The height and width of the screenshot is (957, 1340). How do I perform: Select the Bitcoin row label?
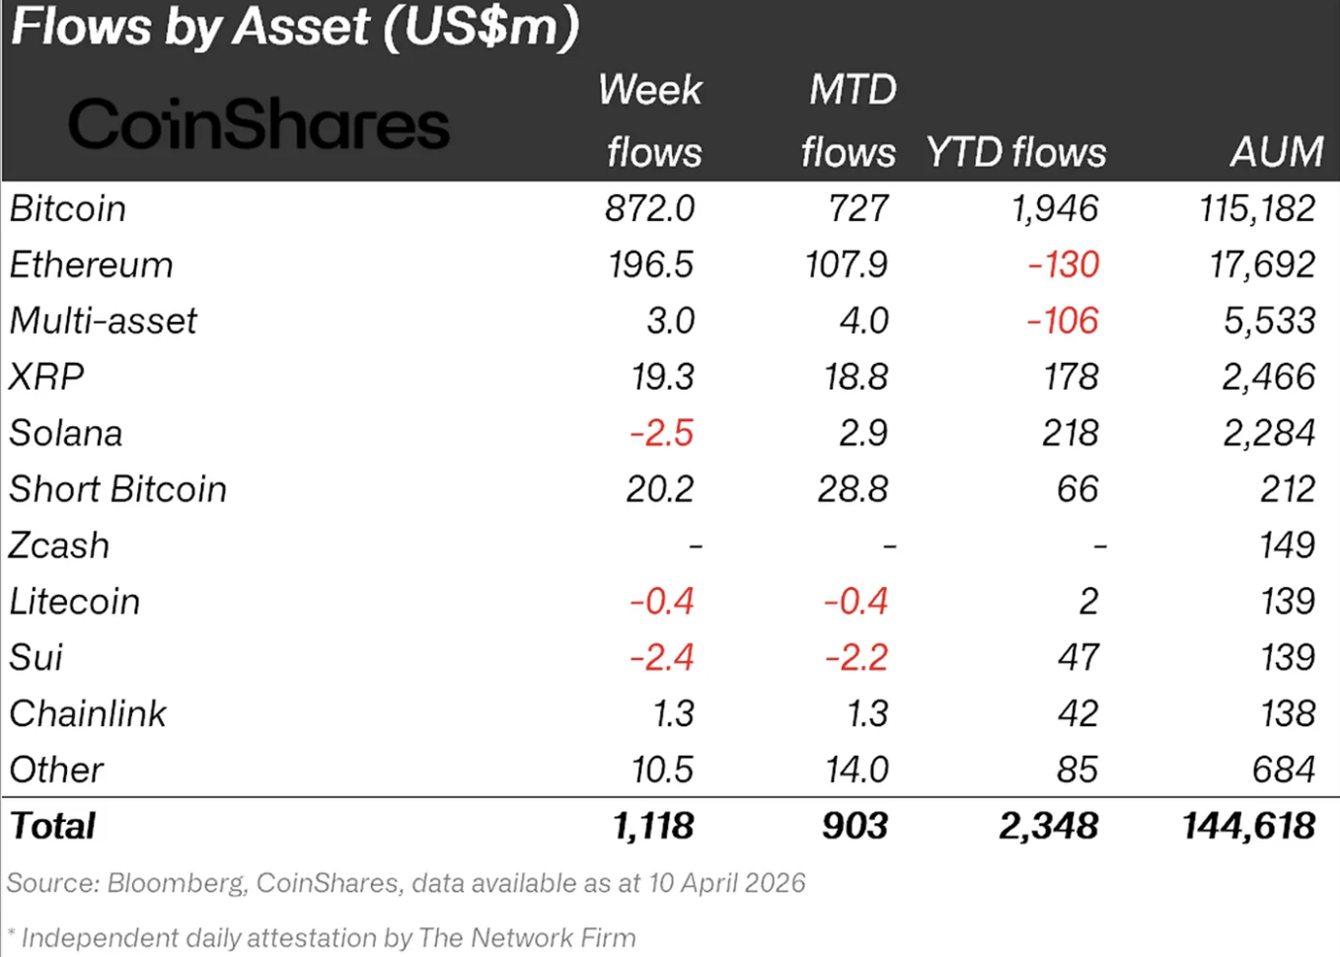tap(68, 209)
